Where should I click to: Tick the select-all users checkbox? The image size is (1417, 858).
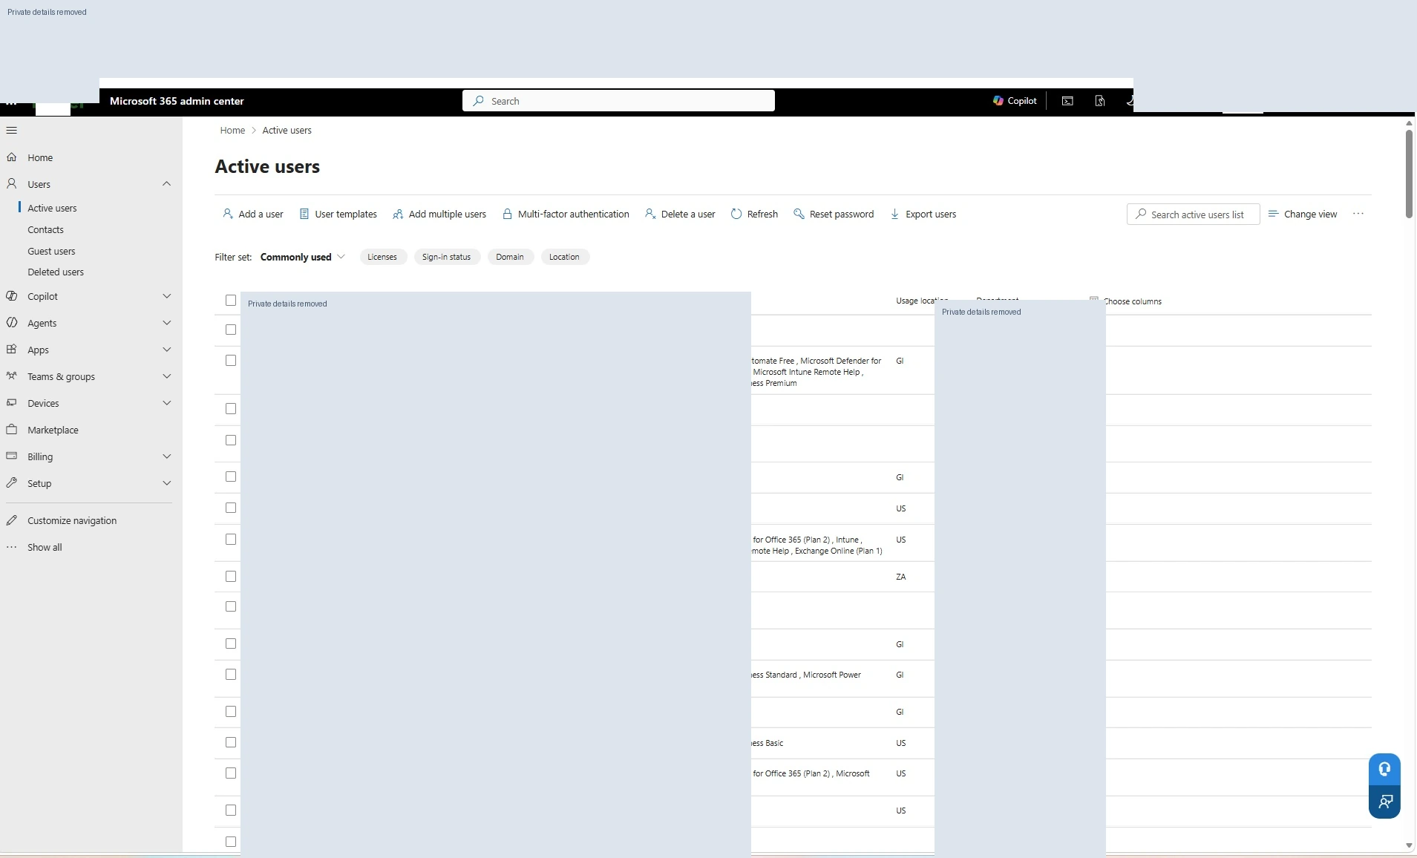tap(231, 301)
